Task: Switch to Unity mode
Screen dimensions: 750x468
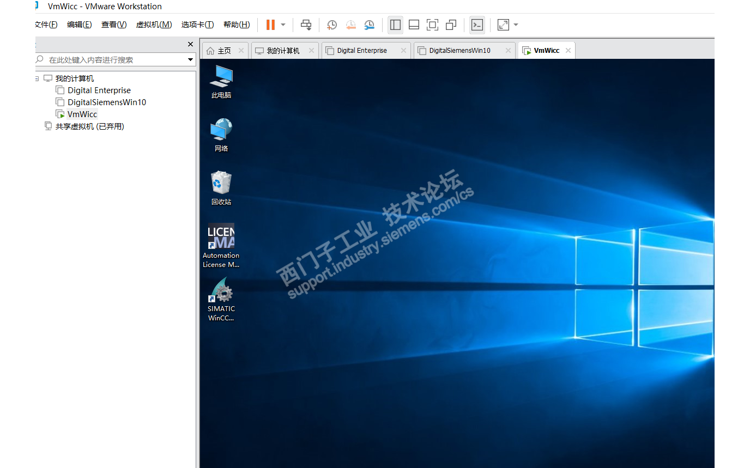Action: pyautogui.click(x=451, y=25)
